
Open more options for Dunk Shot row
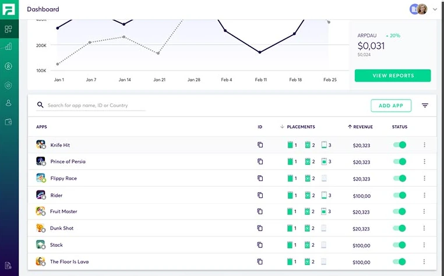(424, 228)
